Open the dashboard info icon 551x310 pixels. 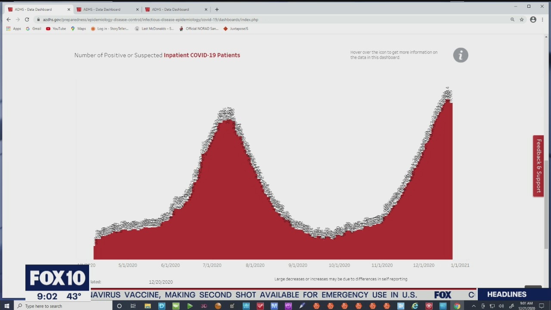[461, 55]
